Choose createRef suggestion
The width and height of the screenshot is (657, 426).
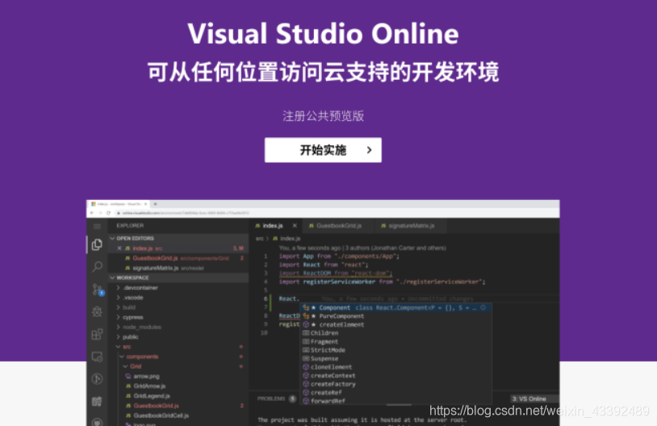tap(396, 392)
